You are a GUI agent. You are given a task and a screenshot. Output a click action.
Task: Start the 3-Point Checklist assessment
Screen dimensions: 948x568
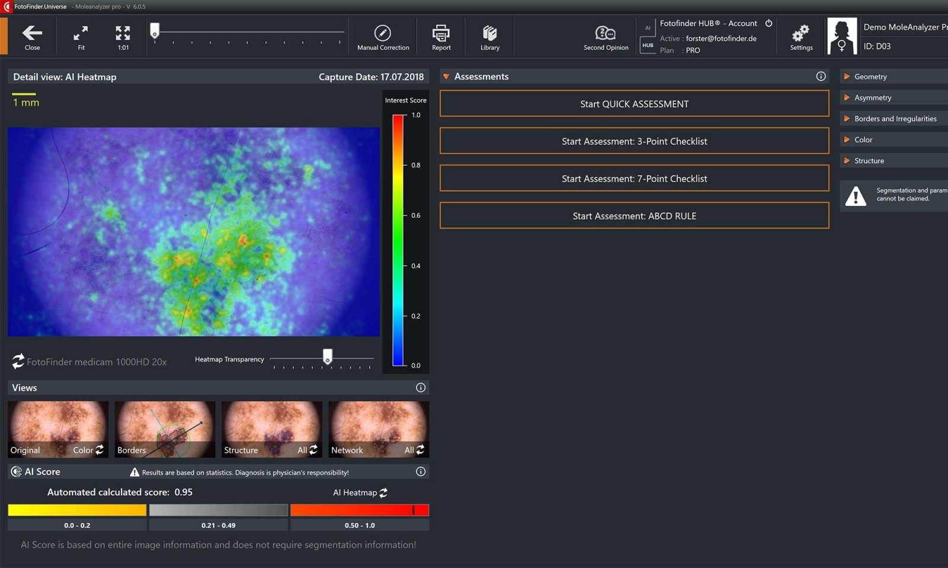tap(634, 141)
